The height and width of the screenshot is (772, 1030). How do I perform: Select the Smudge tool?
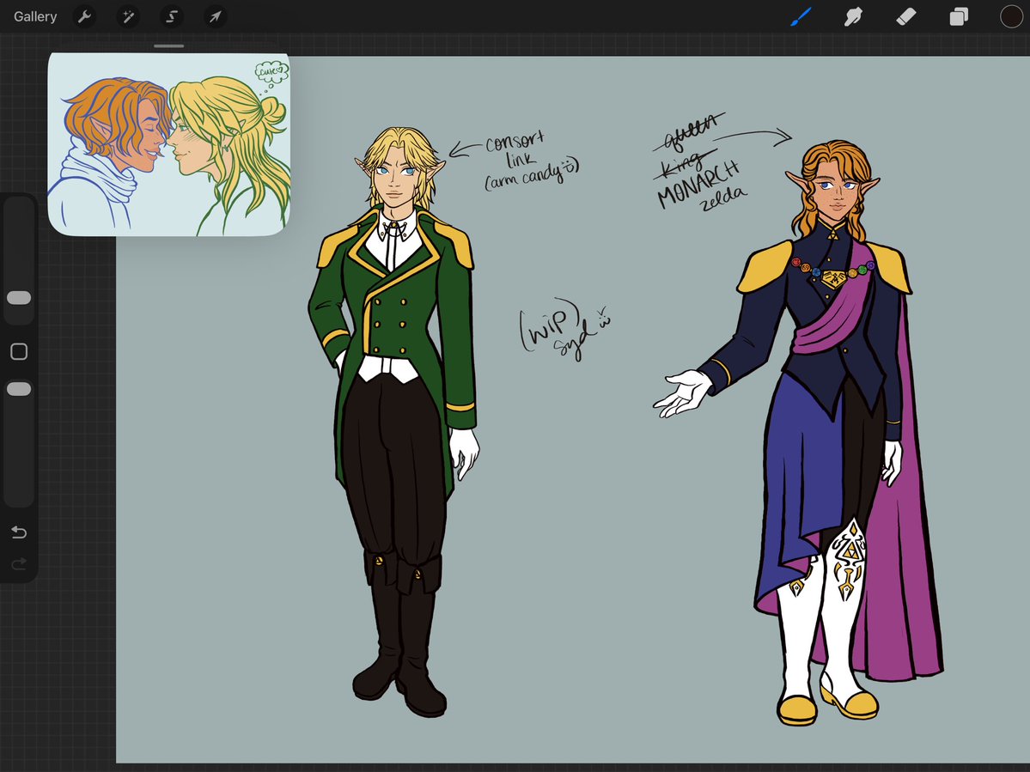[853, 16]
